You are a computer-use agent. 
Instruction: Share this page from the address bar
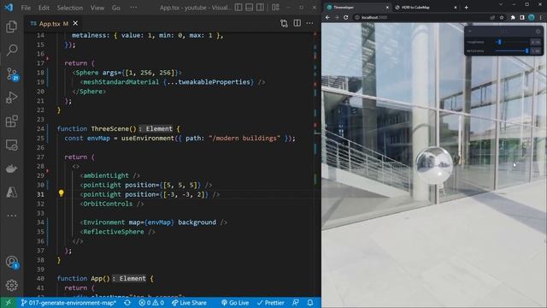click(492, 17)
